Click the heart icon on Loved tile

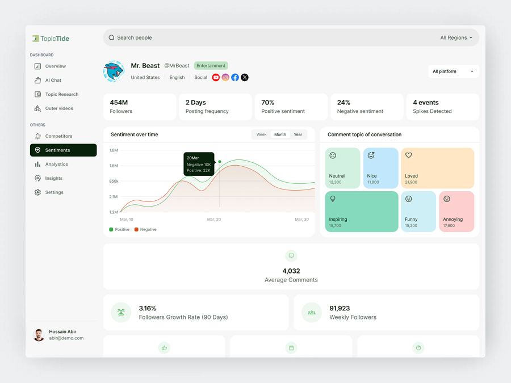point(409,155)
